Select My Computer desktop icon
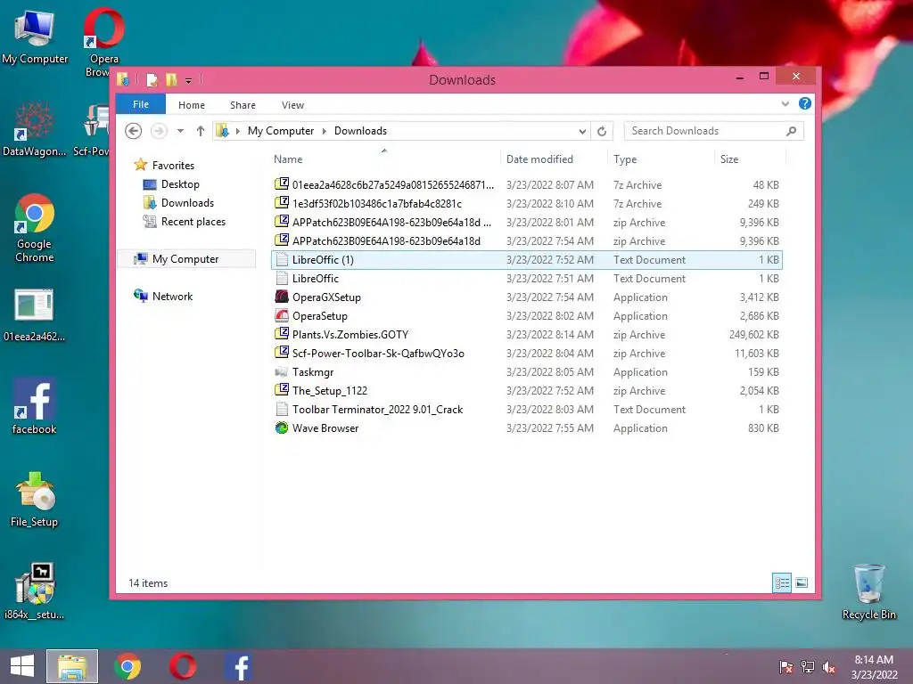 point(35,36)
